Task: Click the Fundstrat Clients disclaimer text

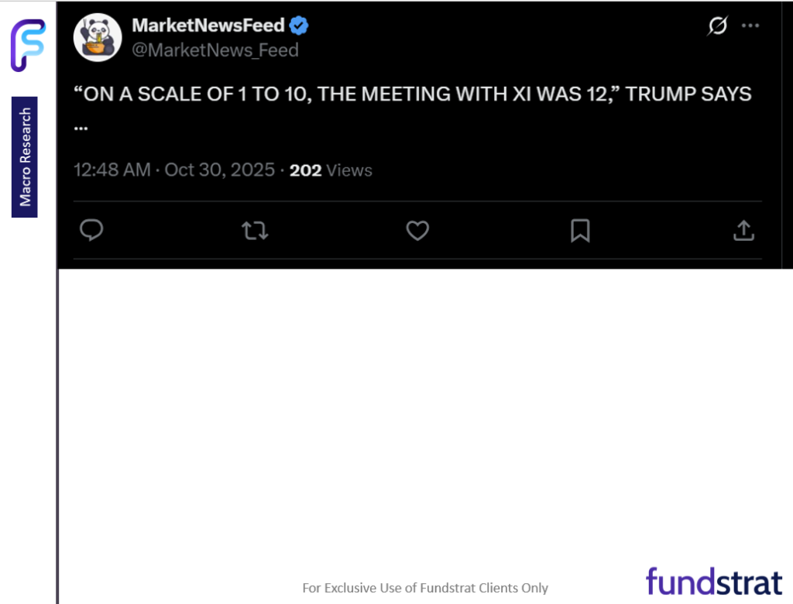Action: coord(426,588)
